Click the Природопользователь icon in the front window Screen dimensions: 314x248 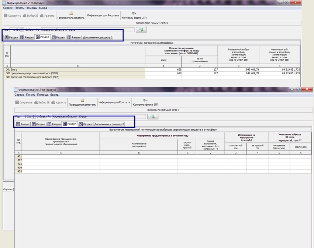point(82,100)
